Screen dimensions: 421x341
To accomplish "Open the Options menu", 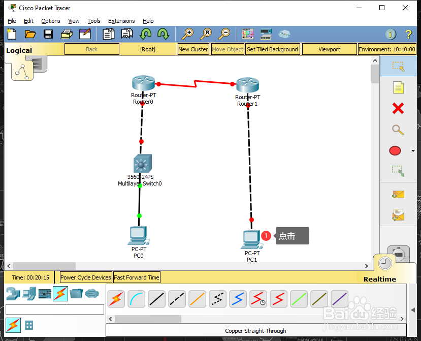I will coord(50,21).
